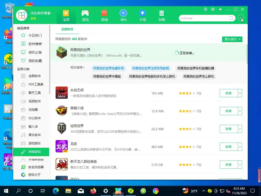Viewport: 261px width, 196px height.
Task: Open Microsoft Edge from taskbar
Action: pyautogui.click(x=56, y=191)
